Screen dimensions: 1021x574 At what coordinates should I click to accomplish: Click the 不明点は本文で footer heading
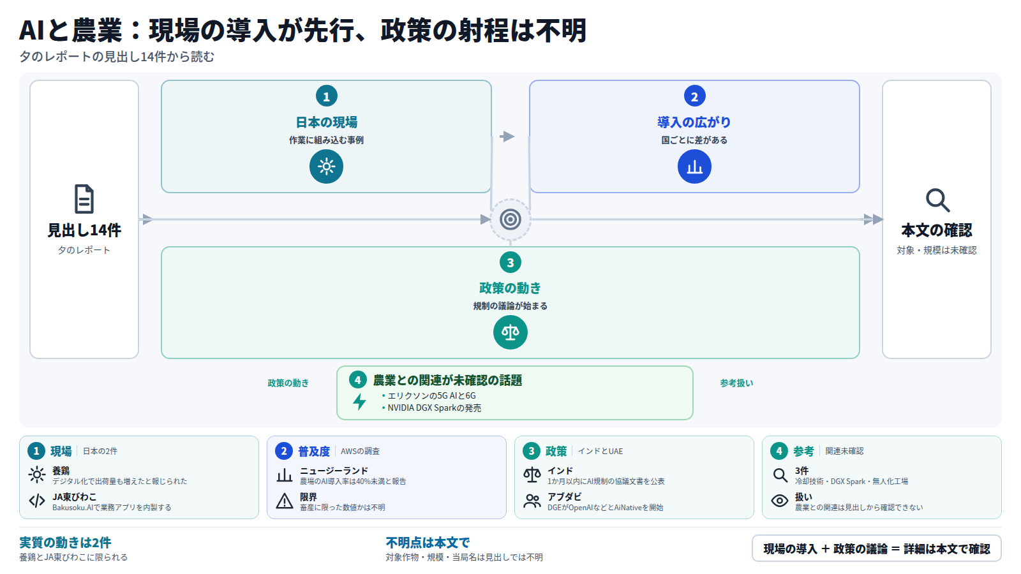pyautogui.click(x=428, y=543)
